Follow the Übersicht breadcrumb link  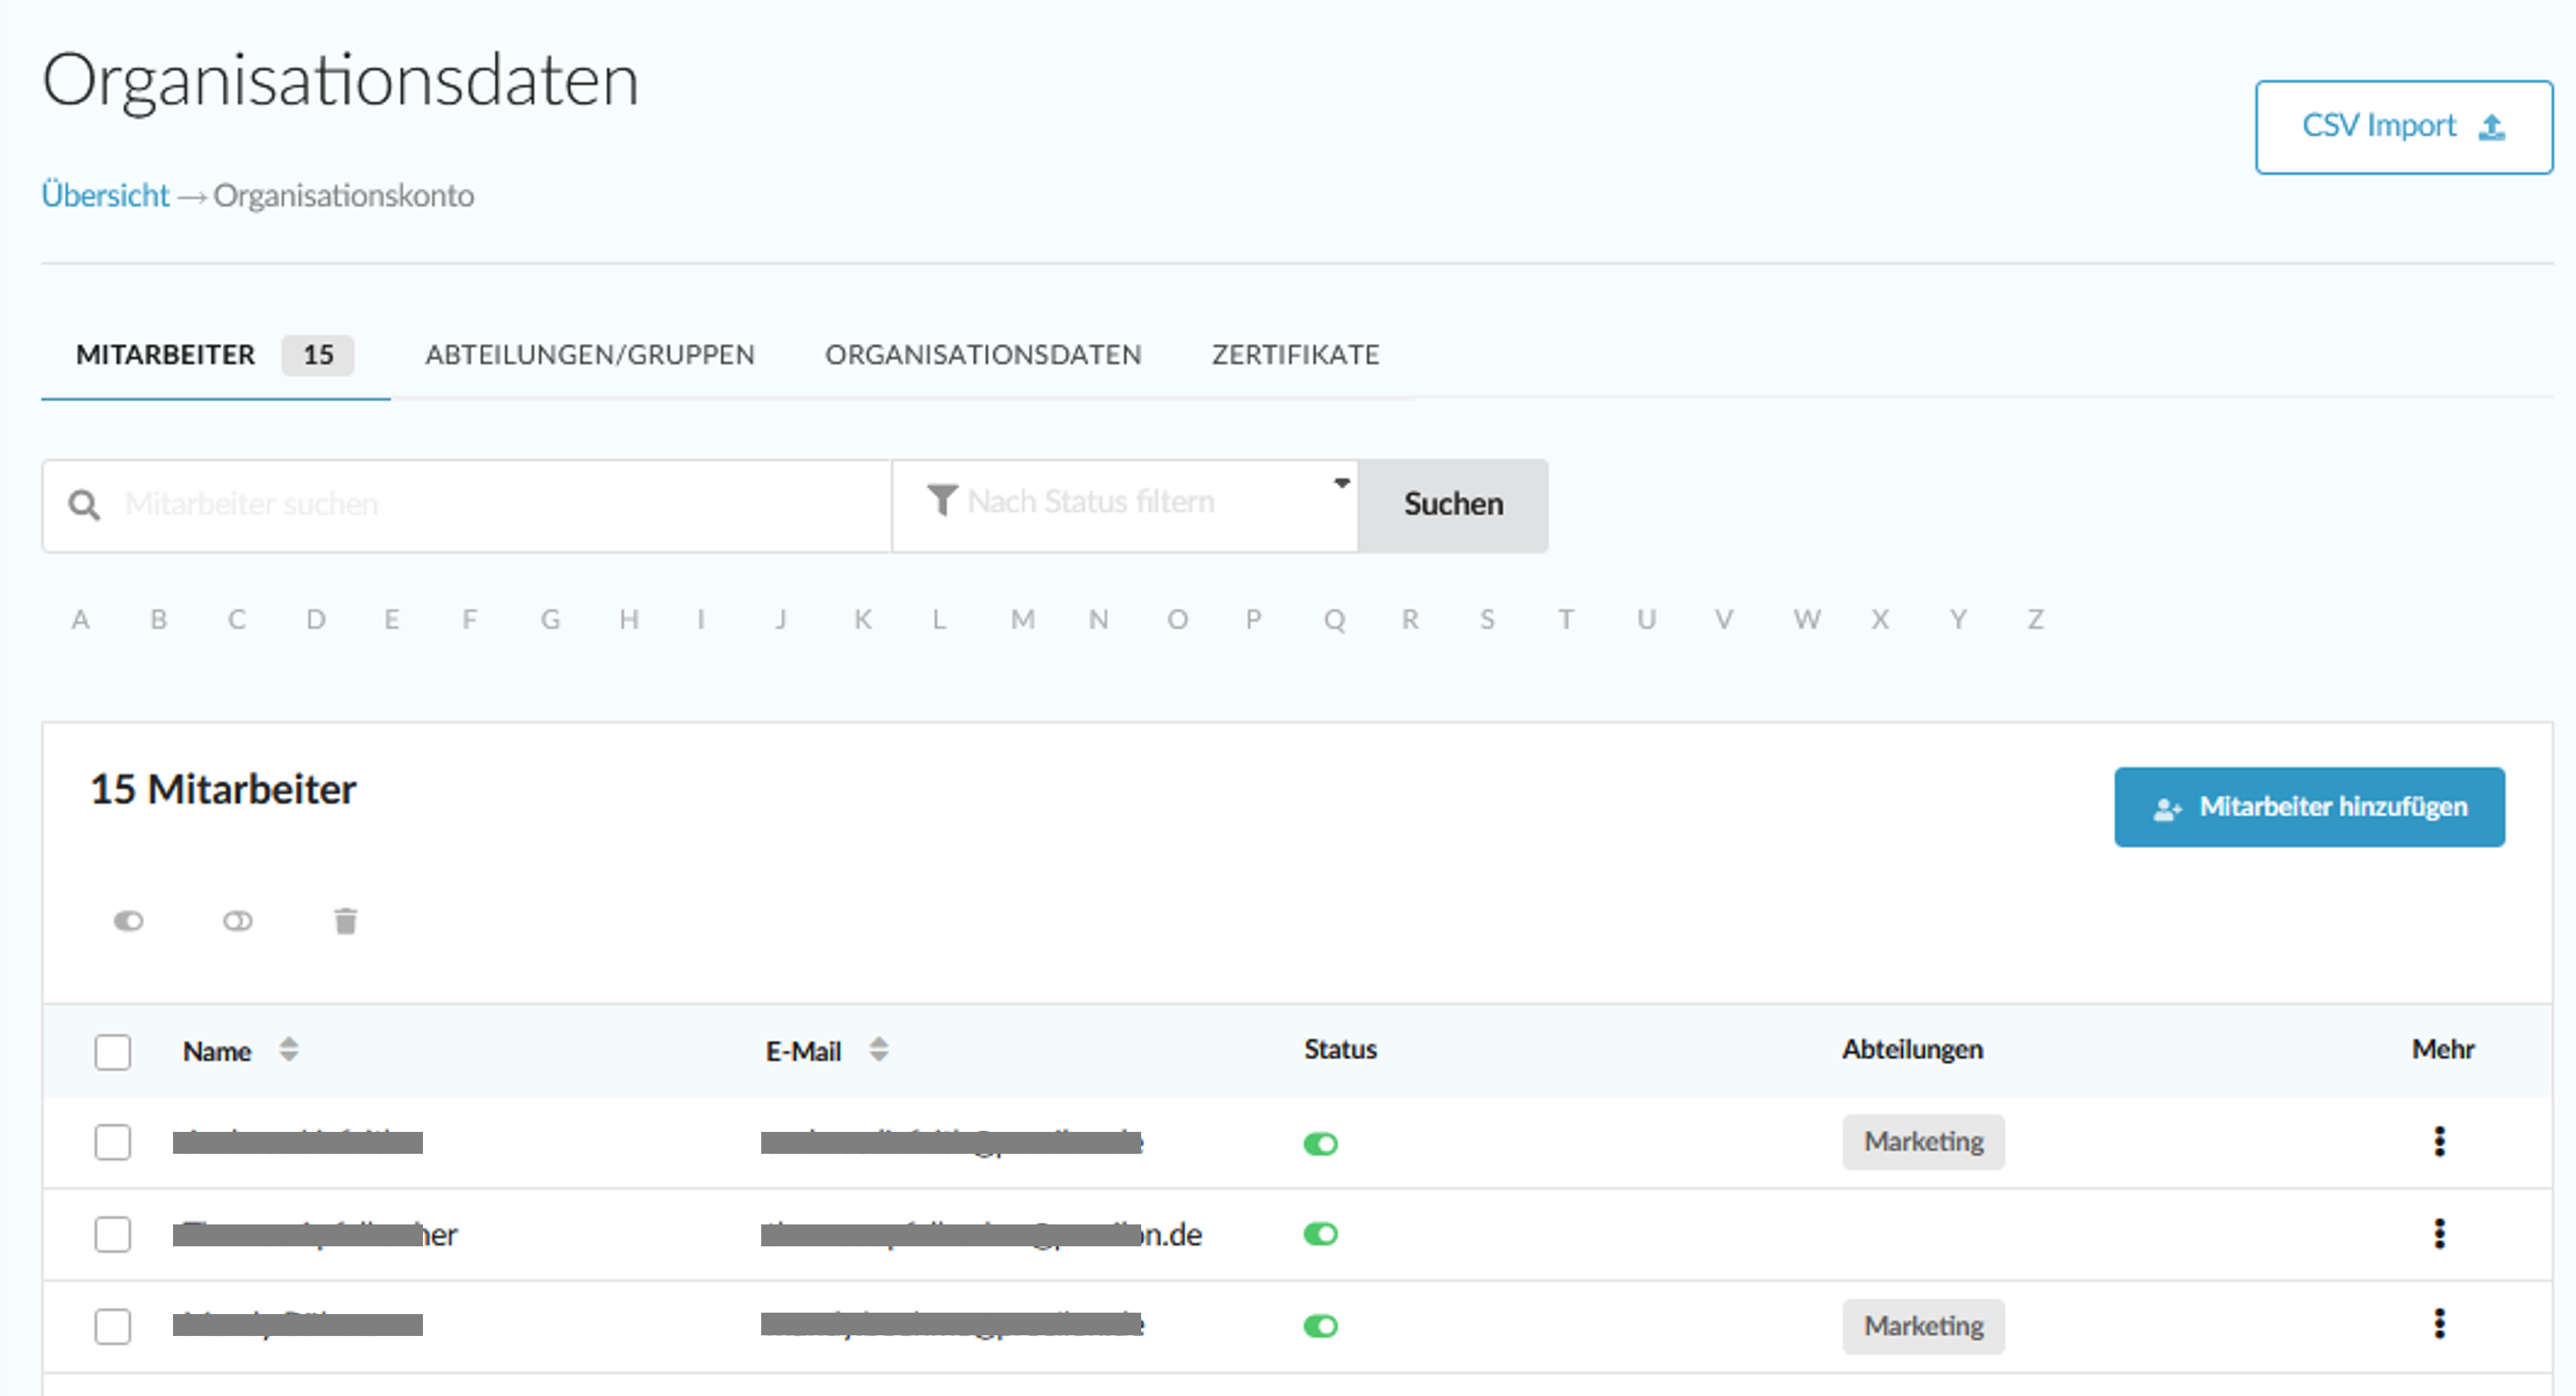[x=105, y=195]
